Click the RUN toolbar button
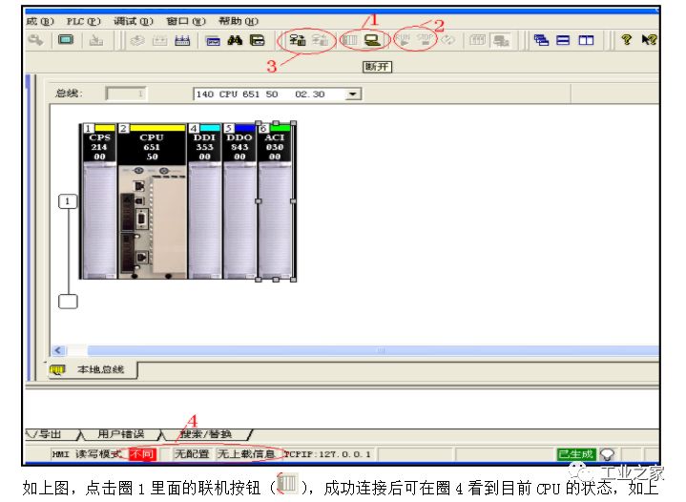 pos(404,40)
